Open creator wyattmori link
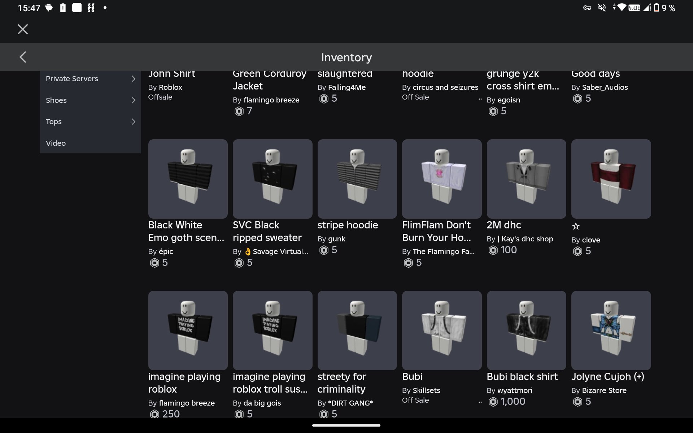Viewport: 693px width, 433px height. click(x=515, y=390)
